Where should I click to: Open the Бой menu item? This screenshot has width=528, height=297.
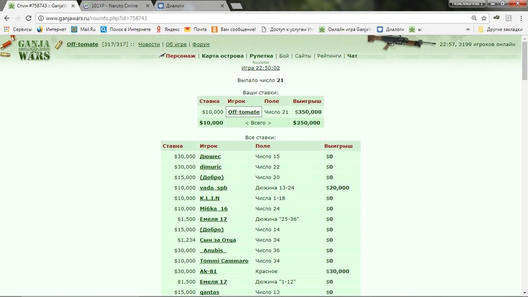(x=284, y=56)
